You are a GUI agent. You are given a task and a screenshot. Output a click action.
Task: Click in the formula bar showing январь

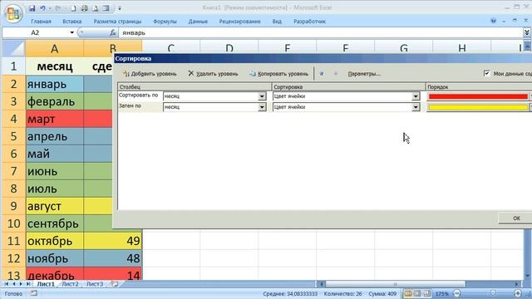tap(321, 32)
